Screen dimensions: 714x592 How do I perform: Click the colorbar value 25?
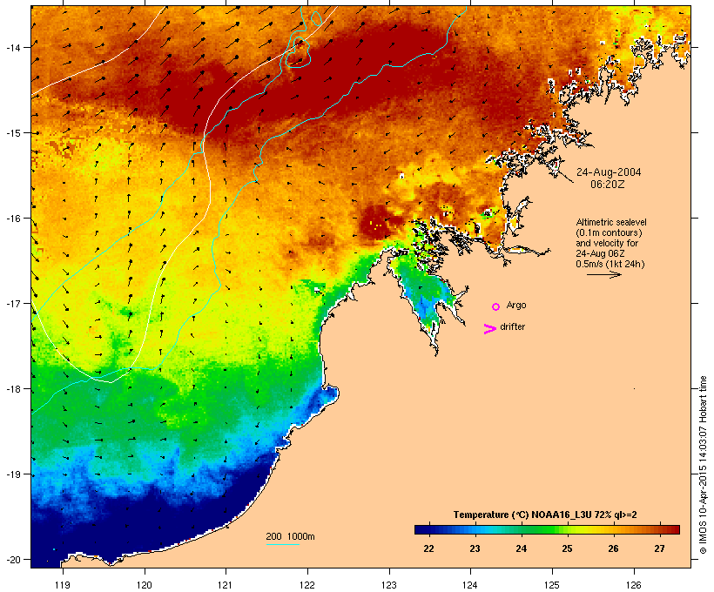(x=567, y=548)
